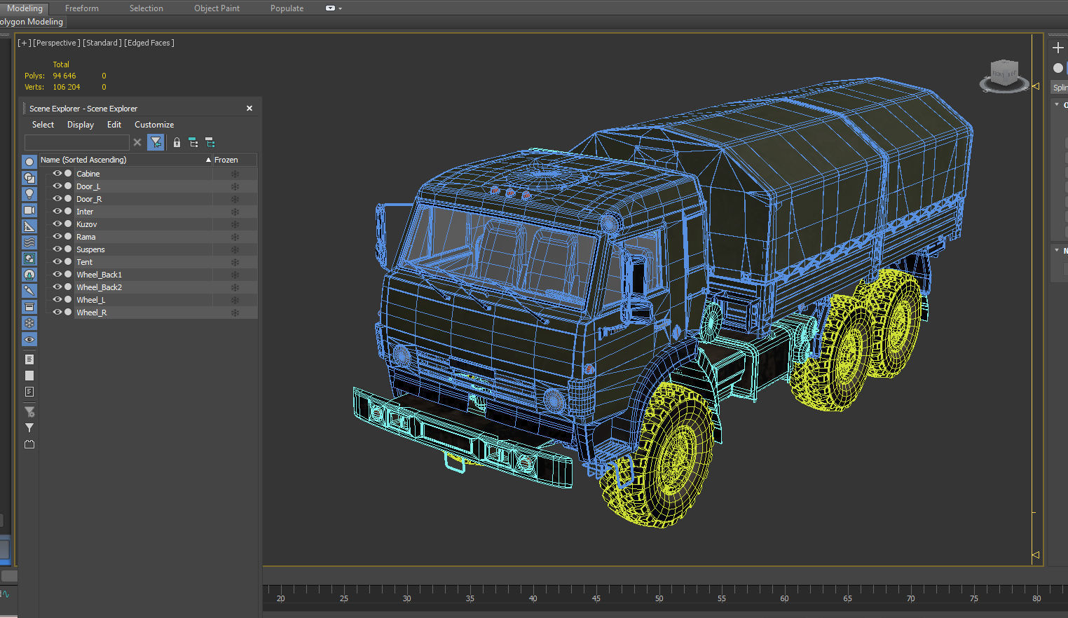Screen dimensions: 1068x618
Task: Collapse the lower rollout arrow in command panel
Action: (1057, 250)
